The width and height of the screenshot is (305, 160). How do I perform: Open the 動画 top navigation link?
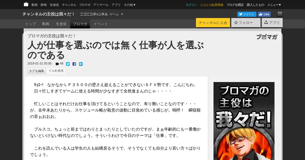tap(35, 5)
